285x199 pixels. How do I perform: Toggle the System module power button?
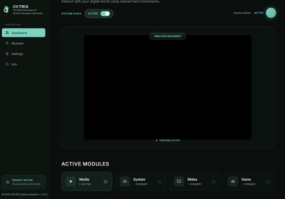click(x=159, y=182)
